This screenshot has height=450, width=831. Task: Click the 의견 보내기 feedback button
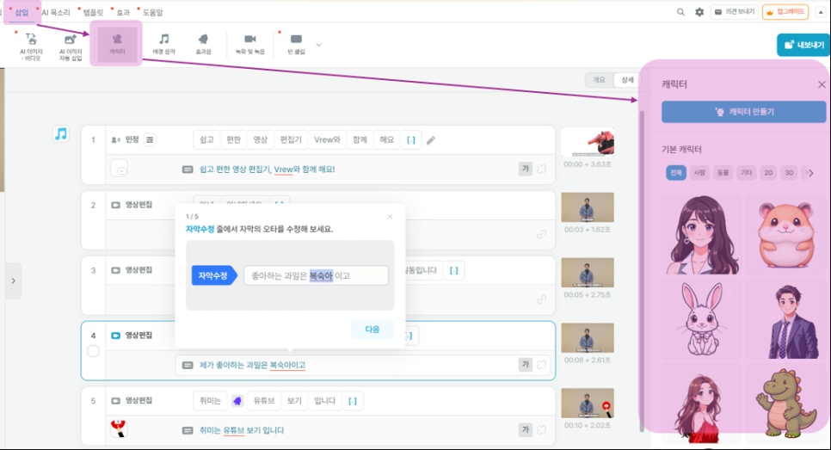pos(734,12)
